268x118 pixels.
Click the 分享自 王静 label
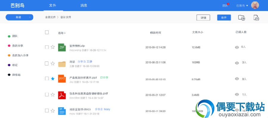point(85,62)
